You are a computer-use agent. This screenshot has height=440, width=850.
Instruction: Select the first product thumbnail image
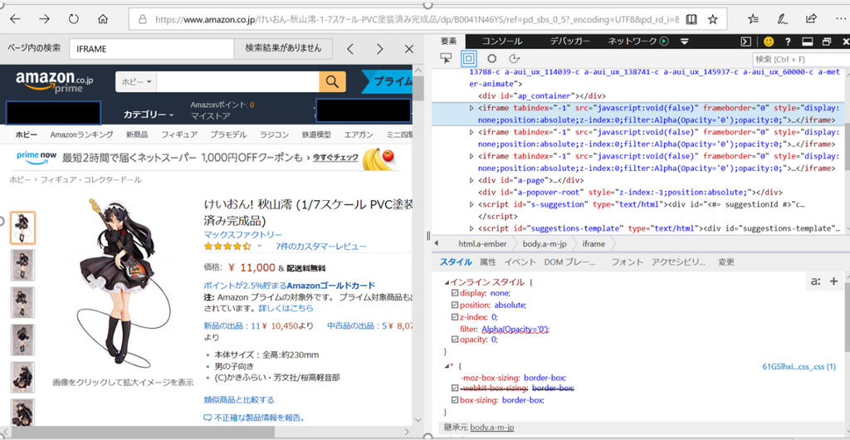tap(22, 227)
